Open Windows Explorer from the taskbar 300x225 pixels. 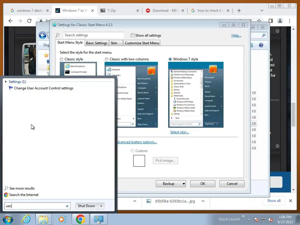(x=43, y=219)
